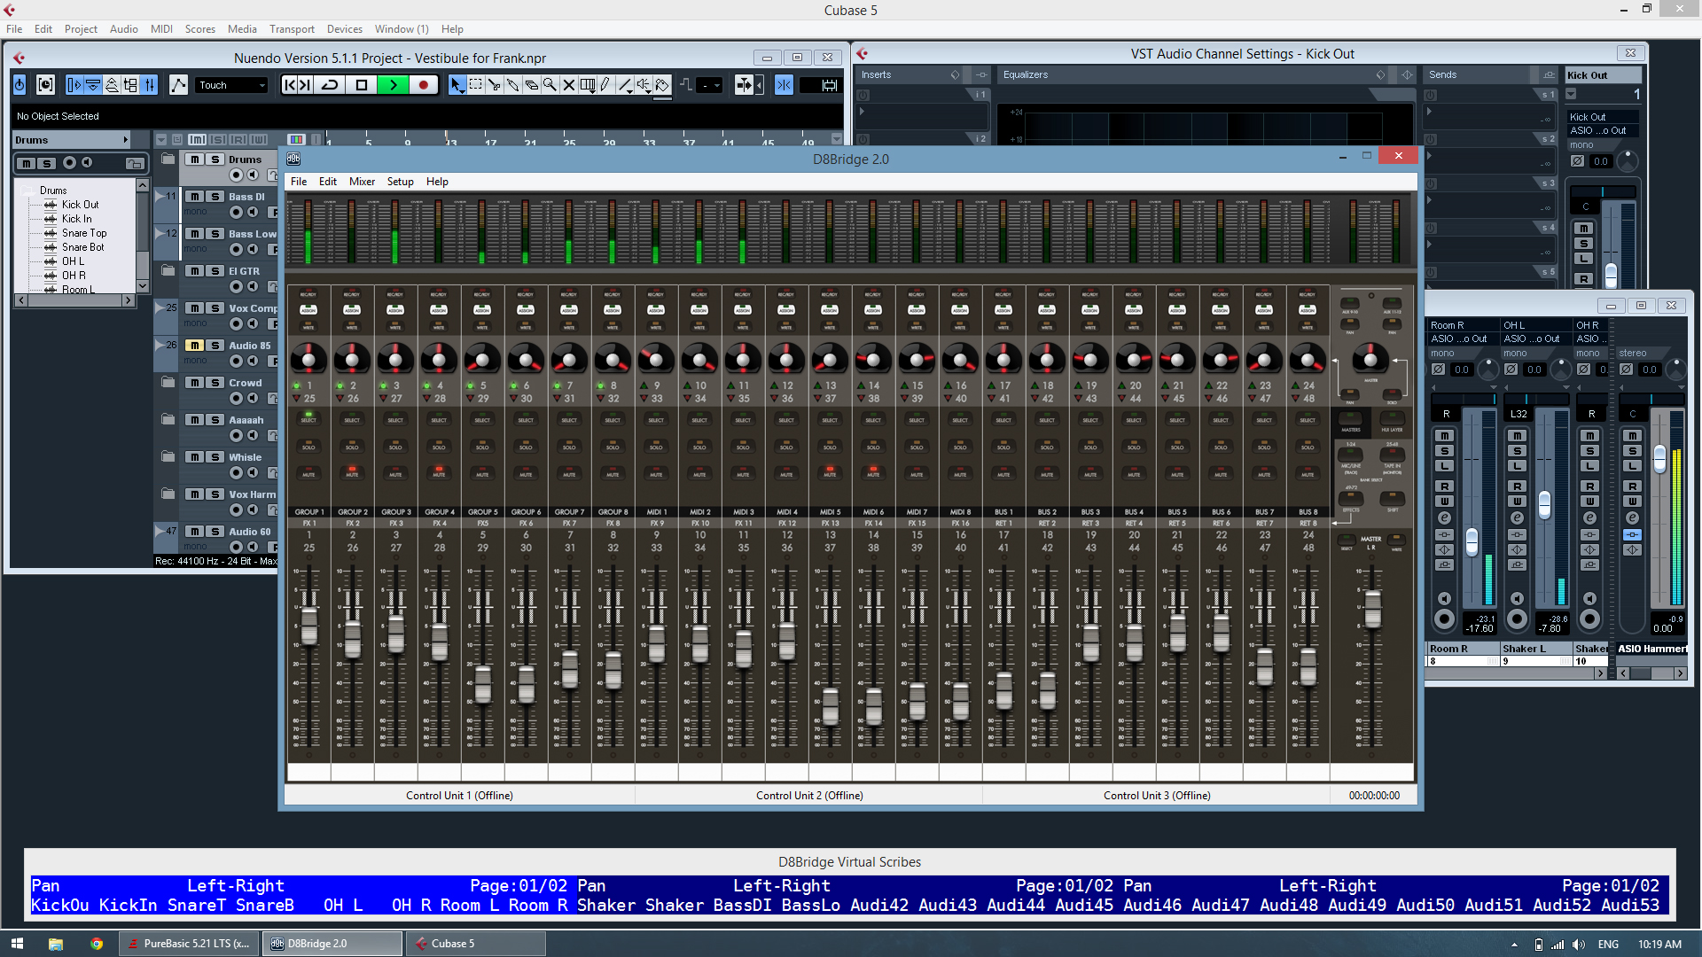The image size is (1702, 957).
Task: Select the Time Warp tool
Action: [x=587, y=85]
